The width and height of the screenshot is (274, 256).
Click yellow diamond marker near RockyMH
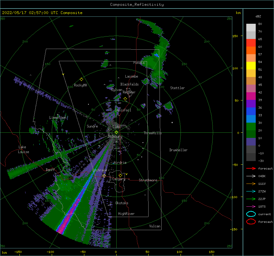pos(81,79)
